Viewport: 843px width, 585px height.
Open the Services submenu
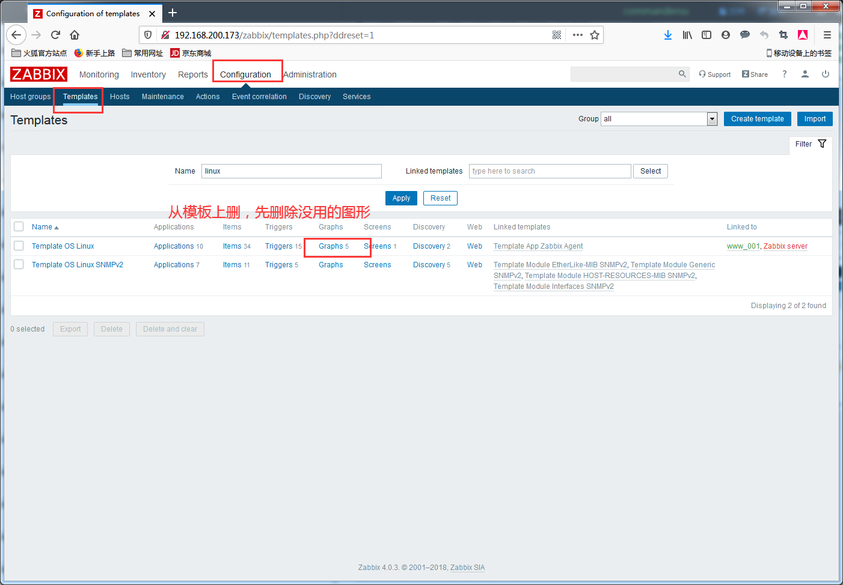pos(357,97)
